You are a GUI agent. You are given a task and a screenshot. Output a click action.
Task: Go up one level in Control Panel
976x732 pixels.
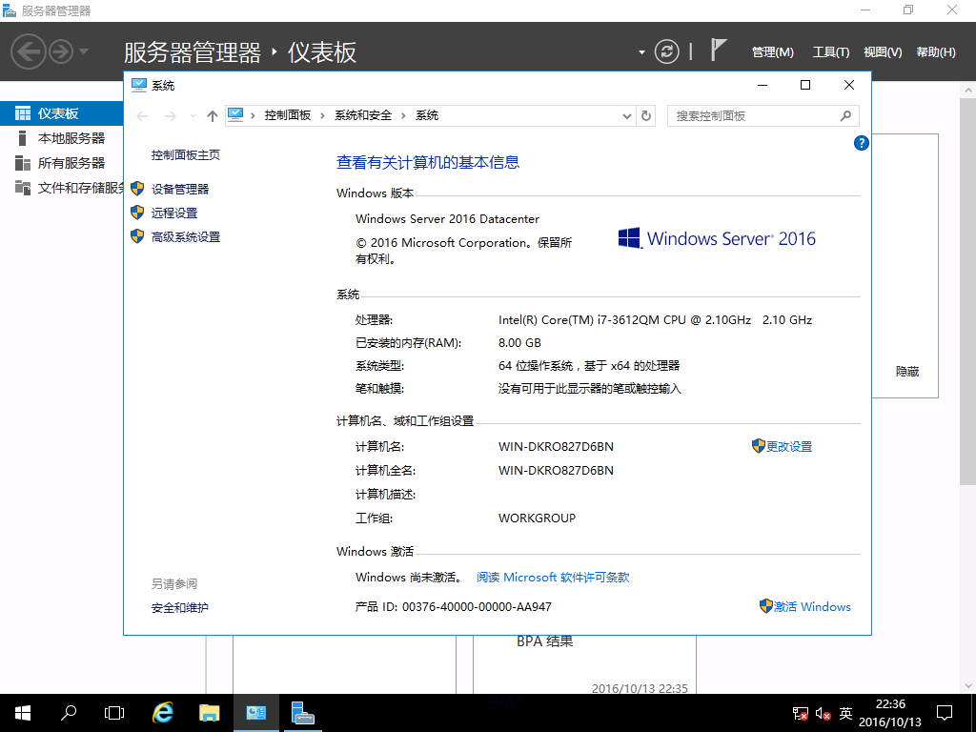pyautogui.click(x=213, y=115)
